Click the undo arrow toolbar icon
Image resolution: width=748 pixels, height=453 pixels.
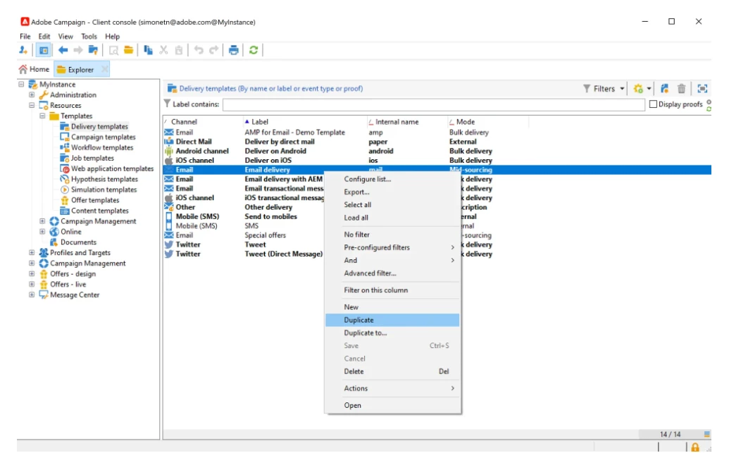click(x=199, y=50)
